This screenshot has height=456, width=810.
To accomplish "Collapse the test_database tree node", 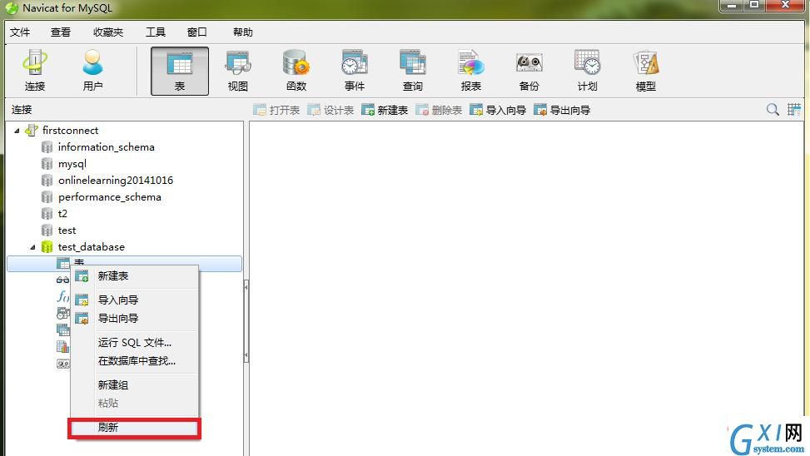I will (x=32, y=247).
